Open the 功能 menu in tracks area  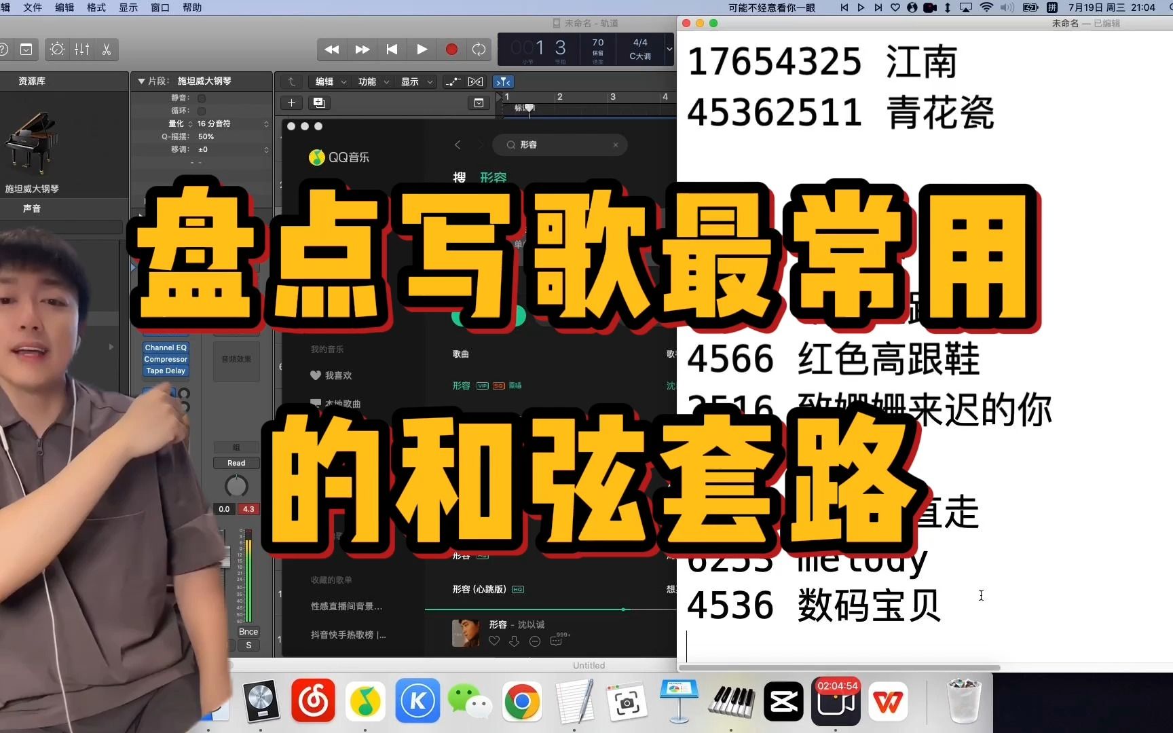point(373,81)
